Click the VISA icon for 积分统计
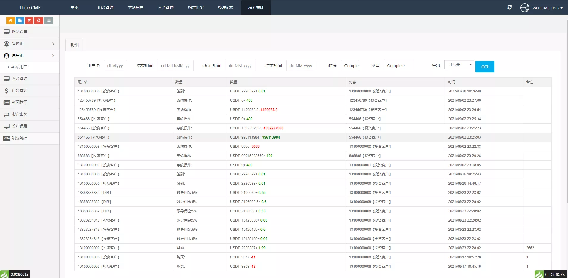This screenshot has height=278, width=568. [x=7, y=138]
